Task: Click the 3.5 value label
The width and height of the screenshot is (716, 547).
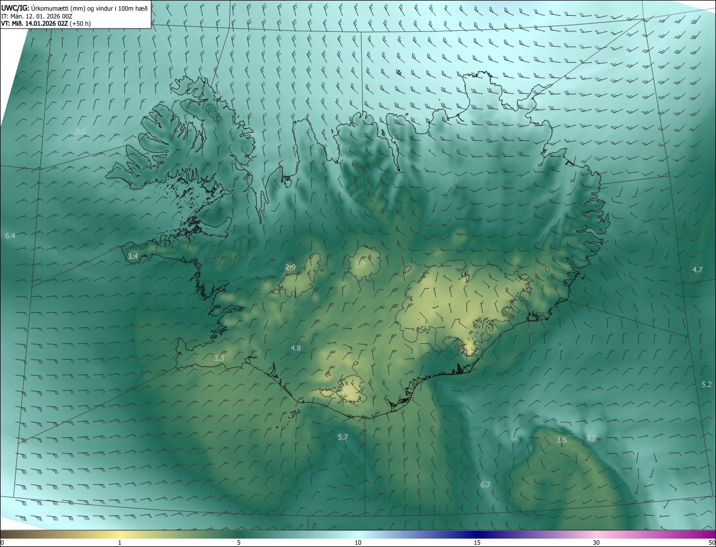Action: tap(562, 440)
